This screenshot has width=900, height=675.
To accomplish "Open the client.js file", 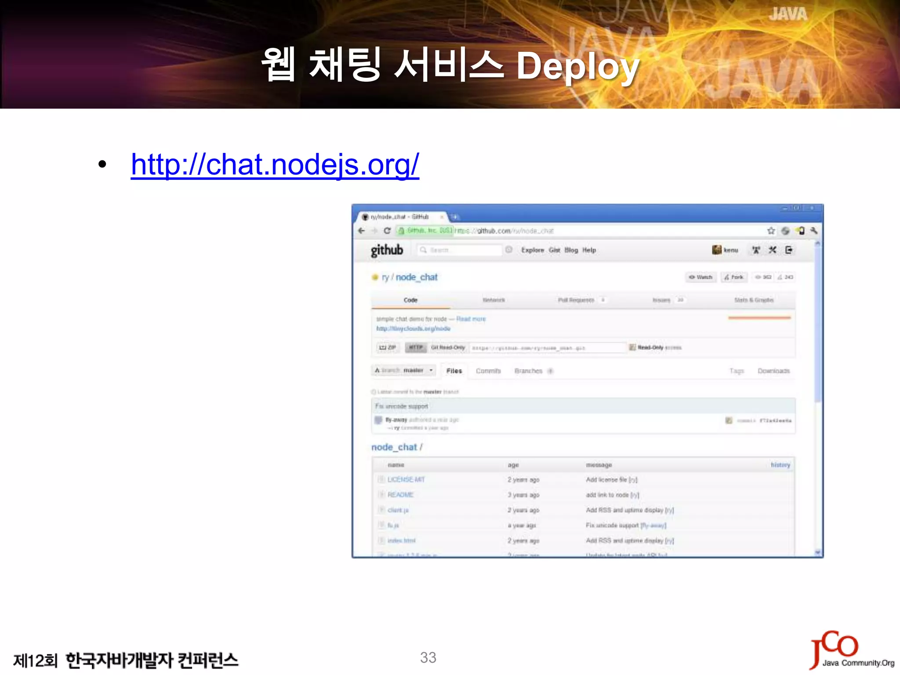I will click(x=398, y=510).
